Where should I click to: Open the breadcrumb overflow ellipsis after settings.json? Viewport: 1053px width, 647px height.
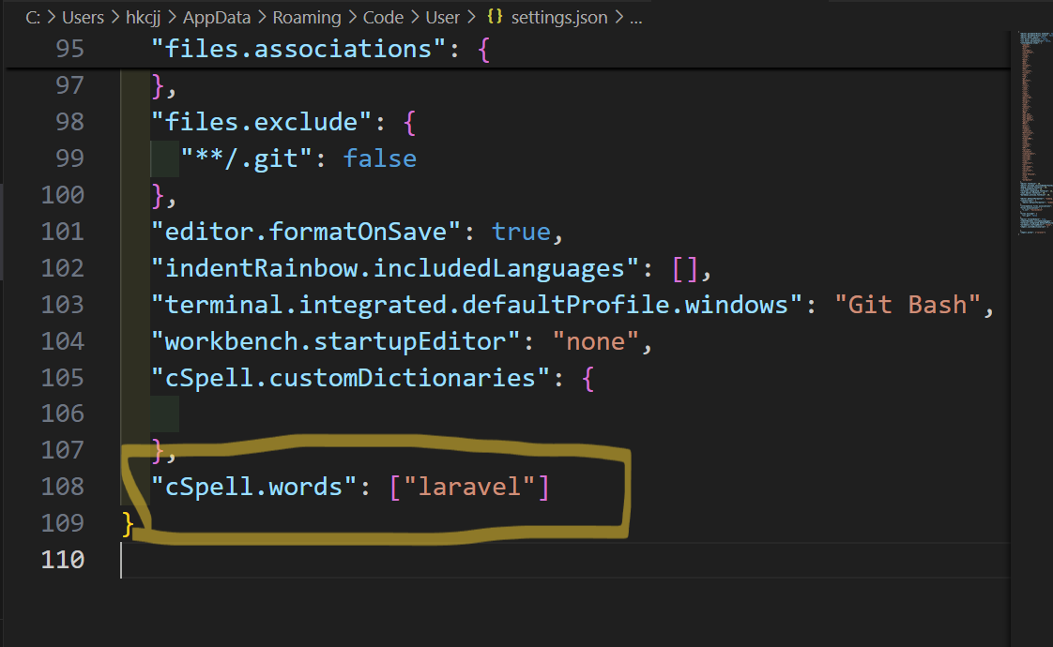tap(635, 17)
